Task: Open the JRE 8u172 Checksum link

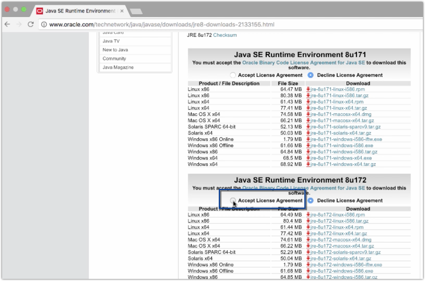Action: click(x=225, y=35)
